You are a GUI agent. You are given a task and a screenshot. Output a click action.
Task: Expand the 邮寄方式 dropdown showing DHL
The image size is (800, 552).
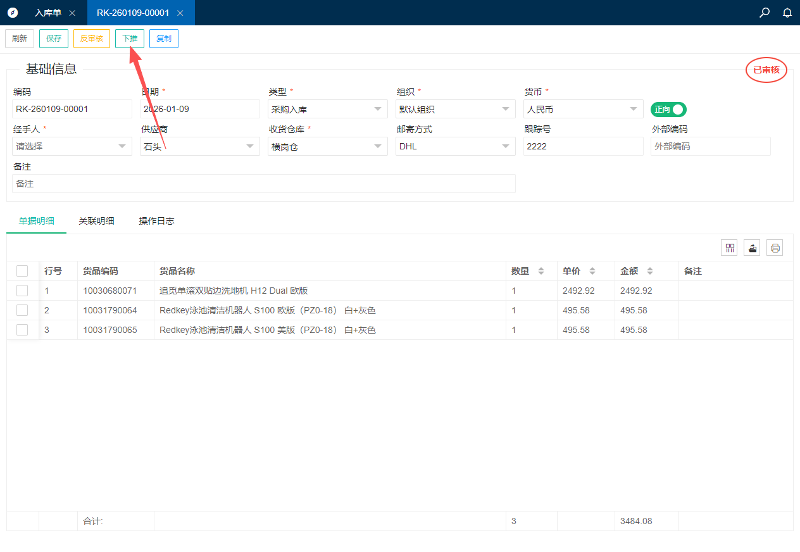coord(455,146)
